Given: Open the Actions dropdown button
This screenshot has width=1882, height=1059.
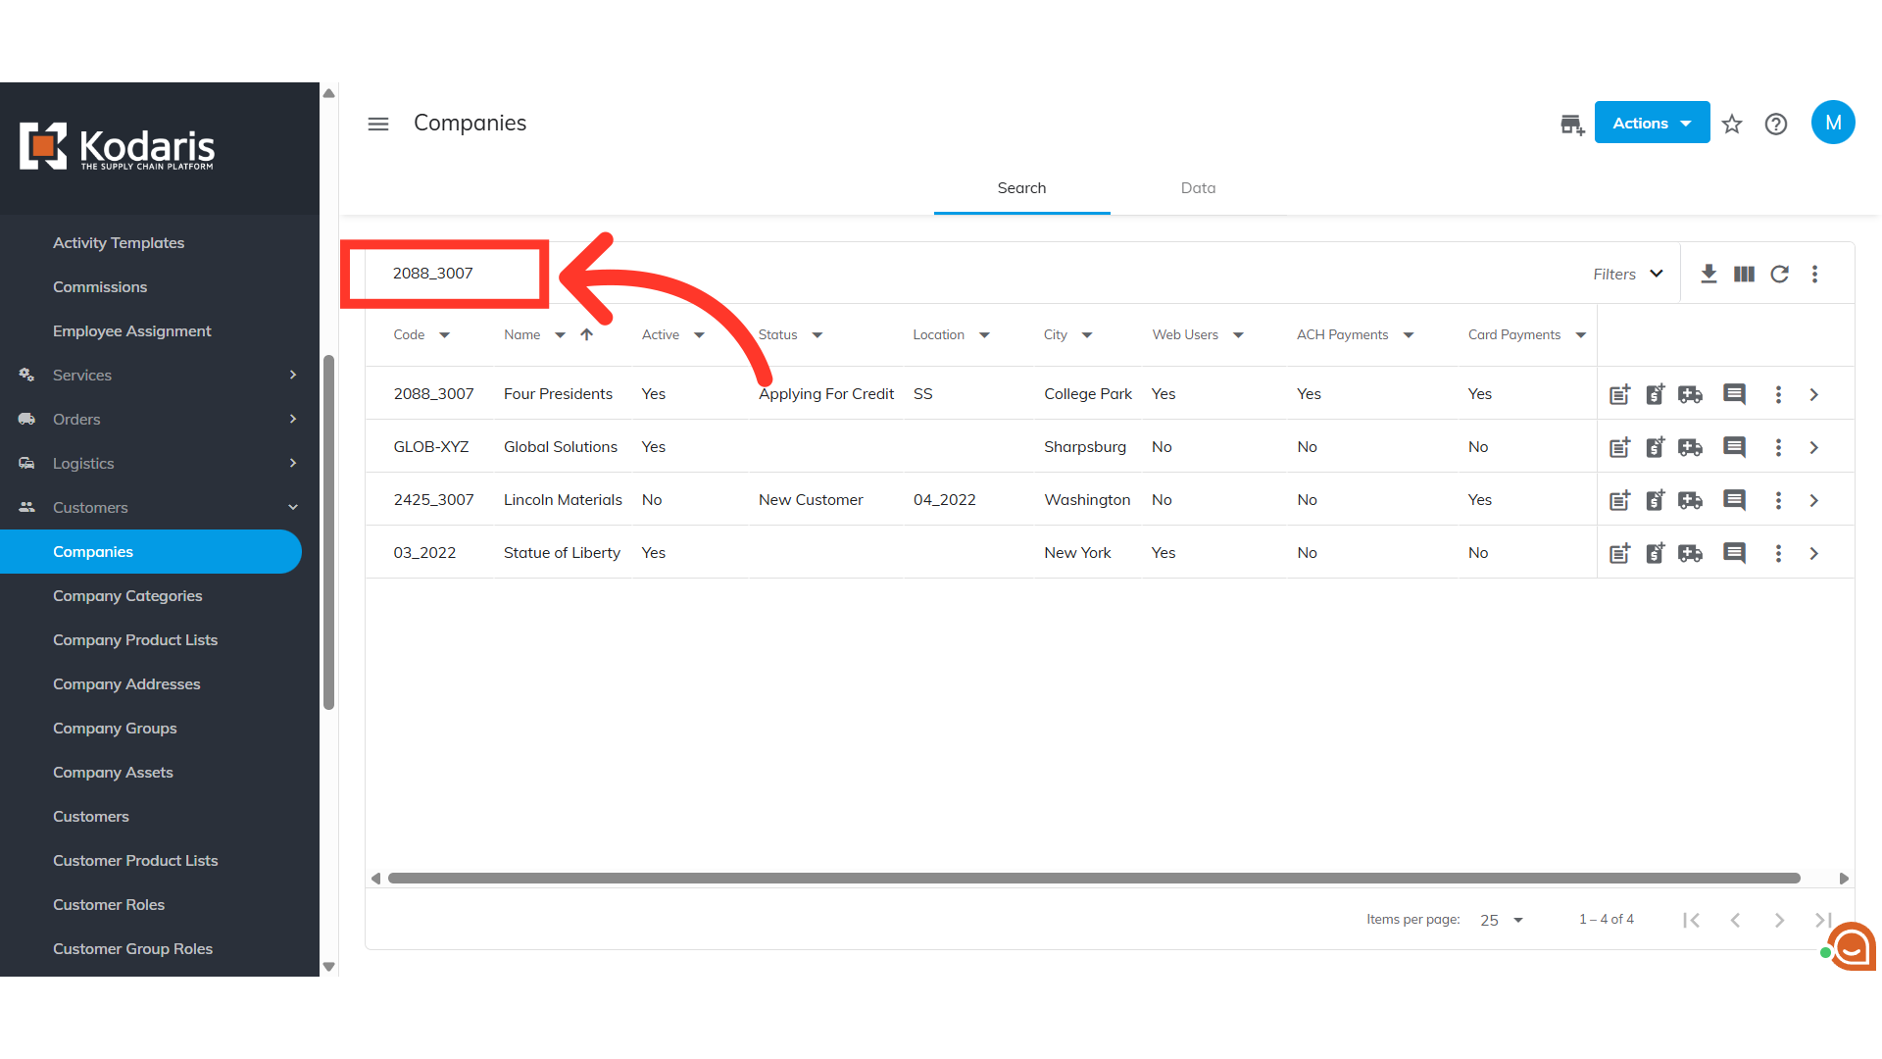Looking at the screenshot, I should click(1652, 123).
